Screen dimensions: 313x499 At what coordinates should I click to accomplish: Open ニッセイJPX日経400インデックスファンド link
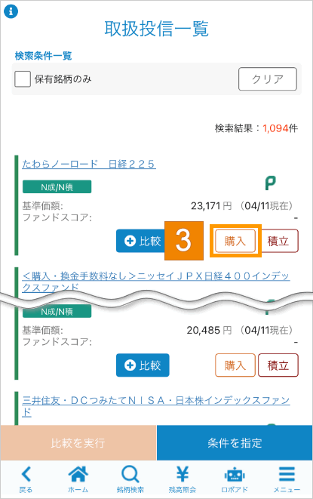point(156,282)
